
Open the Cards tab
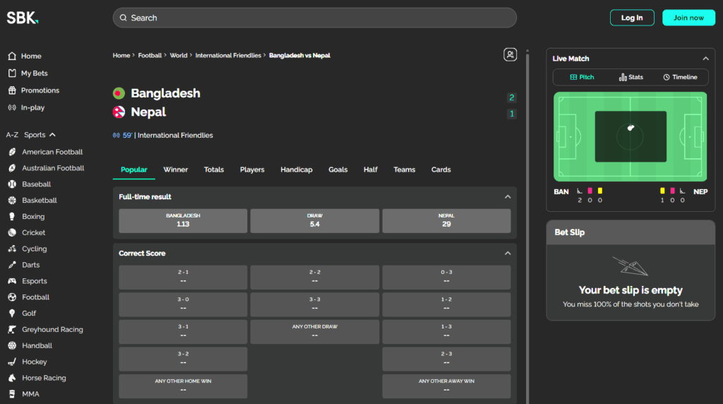coord(441,170)
